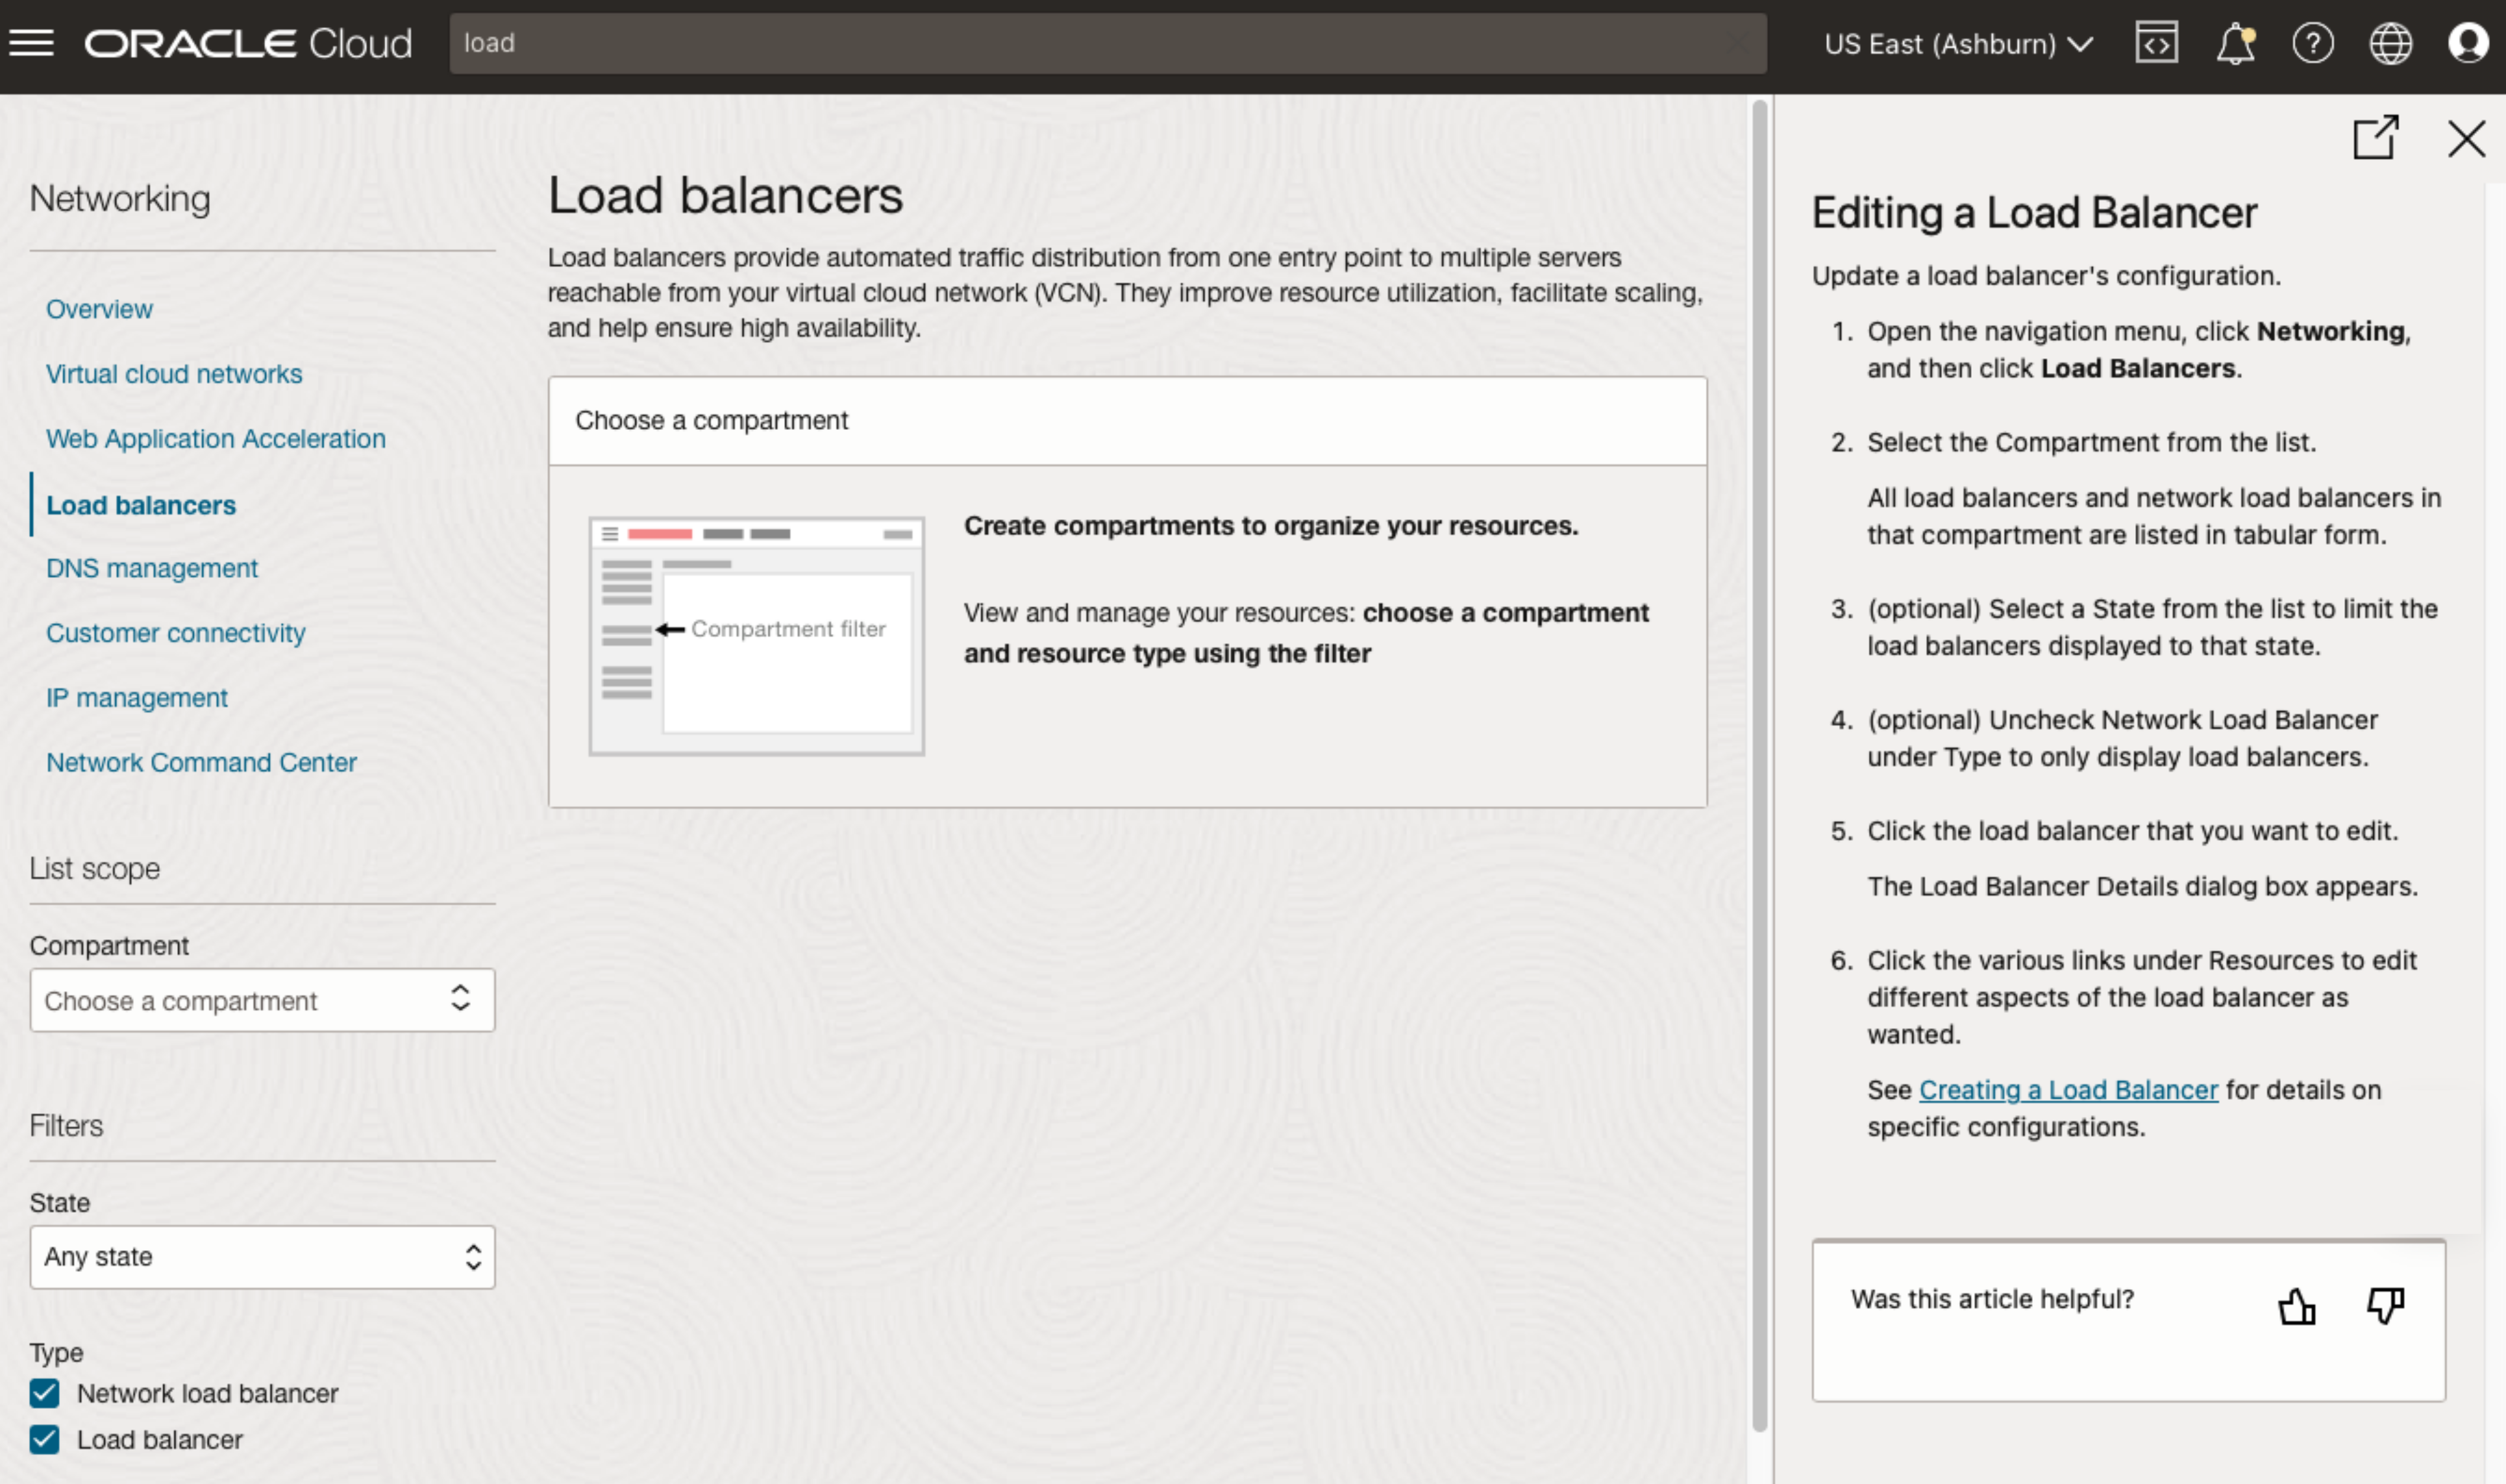2506x1484 pixels.
Task: Uncheck the Load balancer type filter
Action: (44, 1439)
